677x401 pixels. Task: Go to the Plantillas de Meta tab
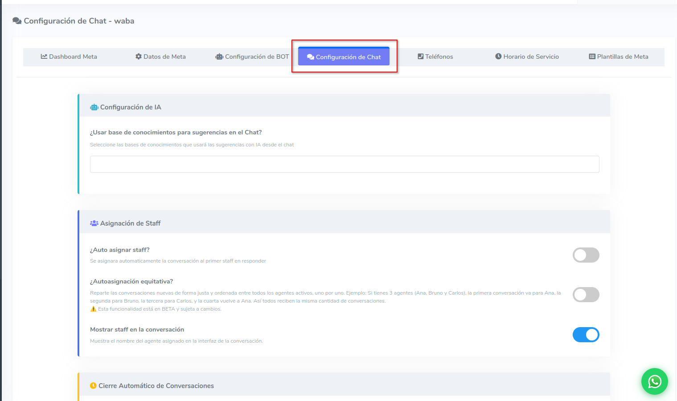click(622, 57)
